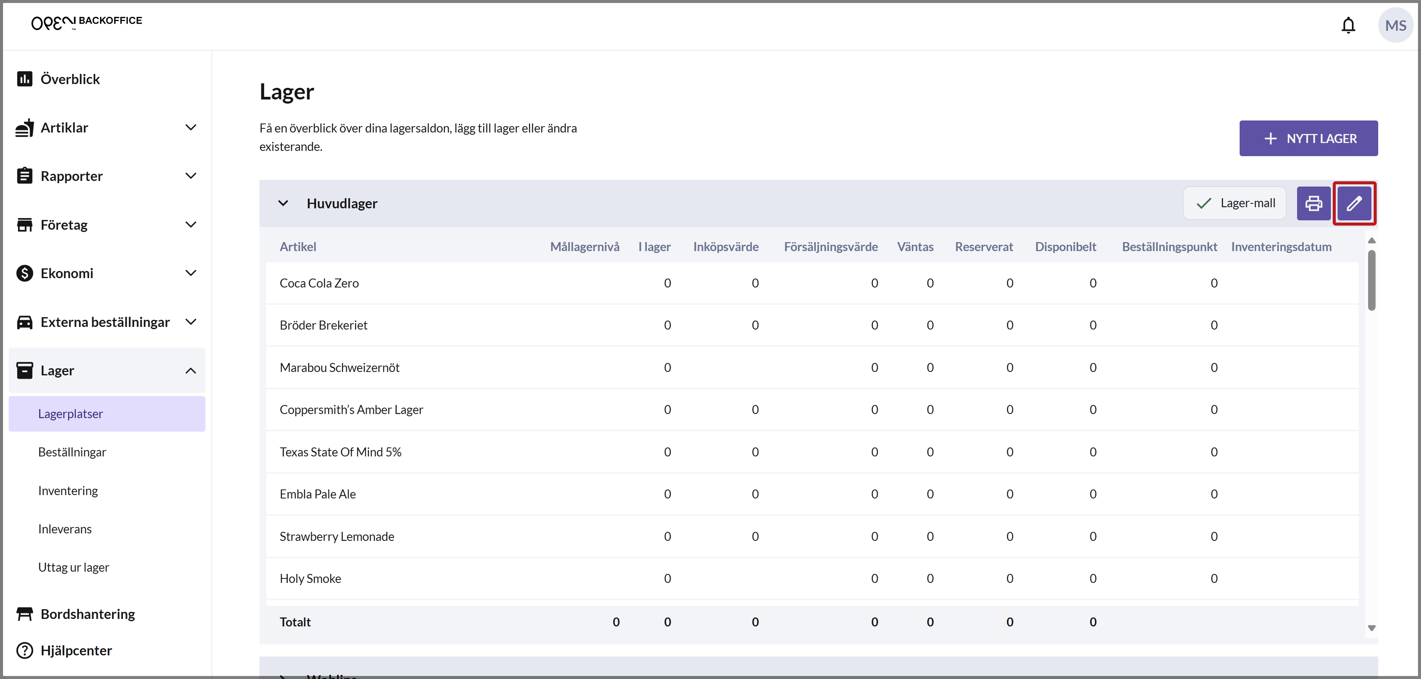The height and width of the screenshot is (679, 1421).
Task: Select the Holy Smoke row
Action: coord(812,579)
